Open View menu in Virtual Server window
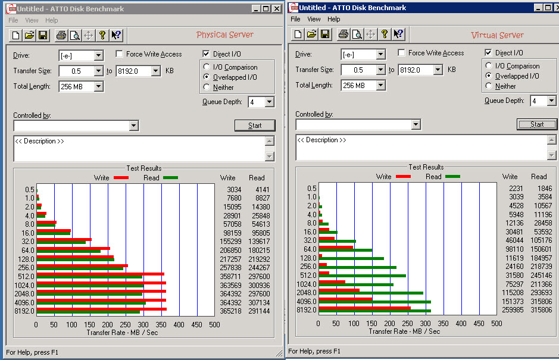Screen dimensions: 559x360 point(314,19)
